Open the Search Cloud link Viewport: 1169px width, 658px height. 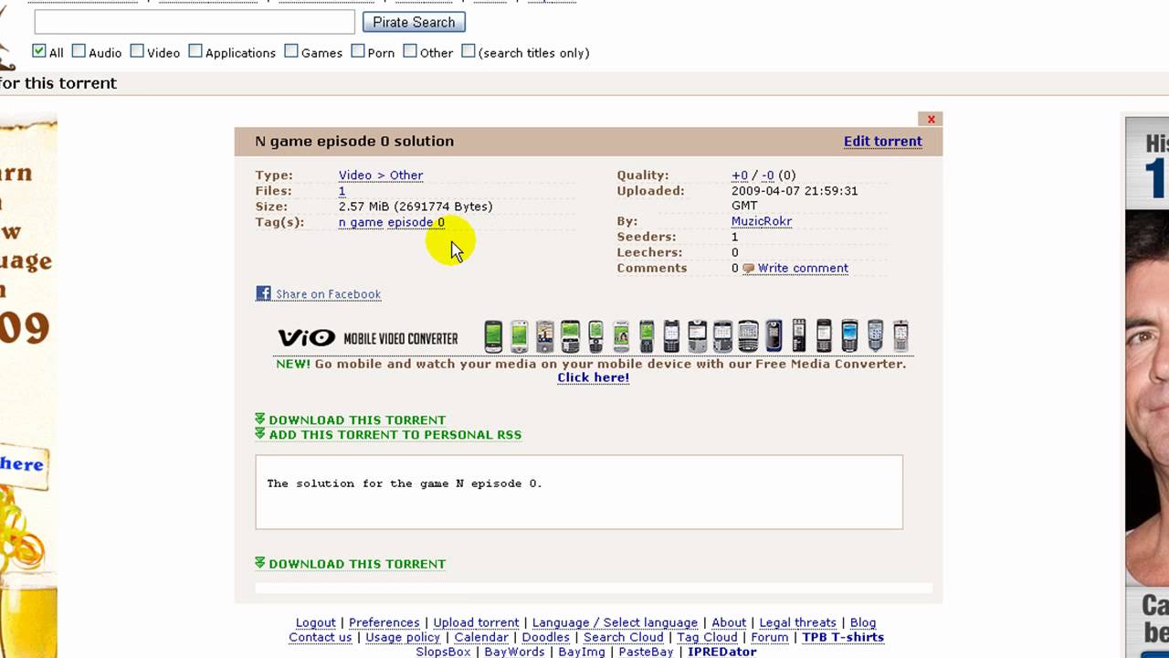click(624, 637)
